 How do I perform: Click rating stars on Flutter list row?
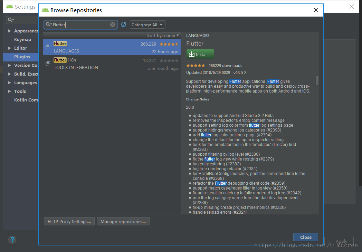coord(169,44)
